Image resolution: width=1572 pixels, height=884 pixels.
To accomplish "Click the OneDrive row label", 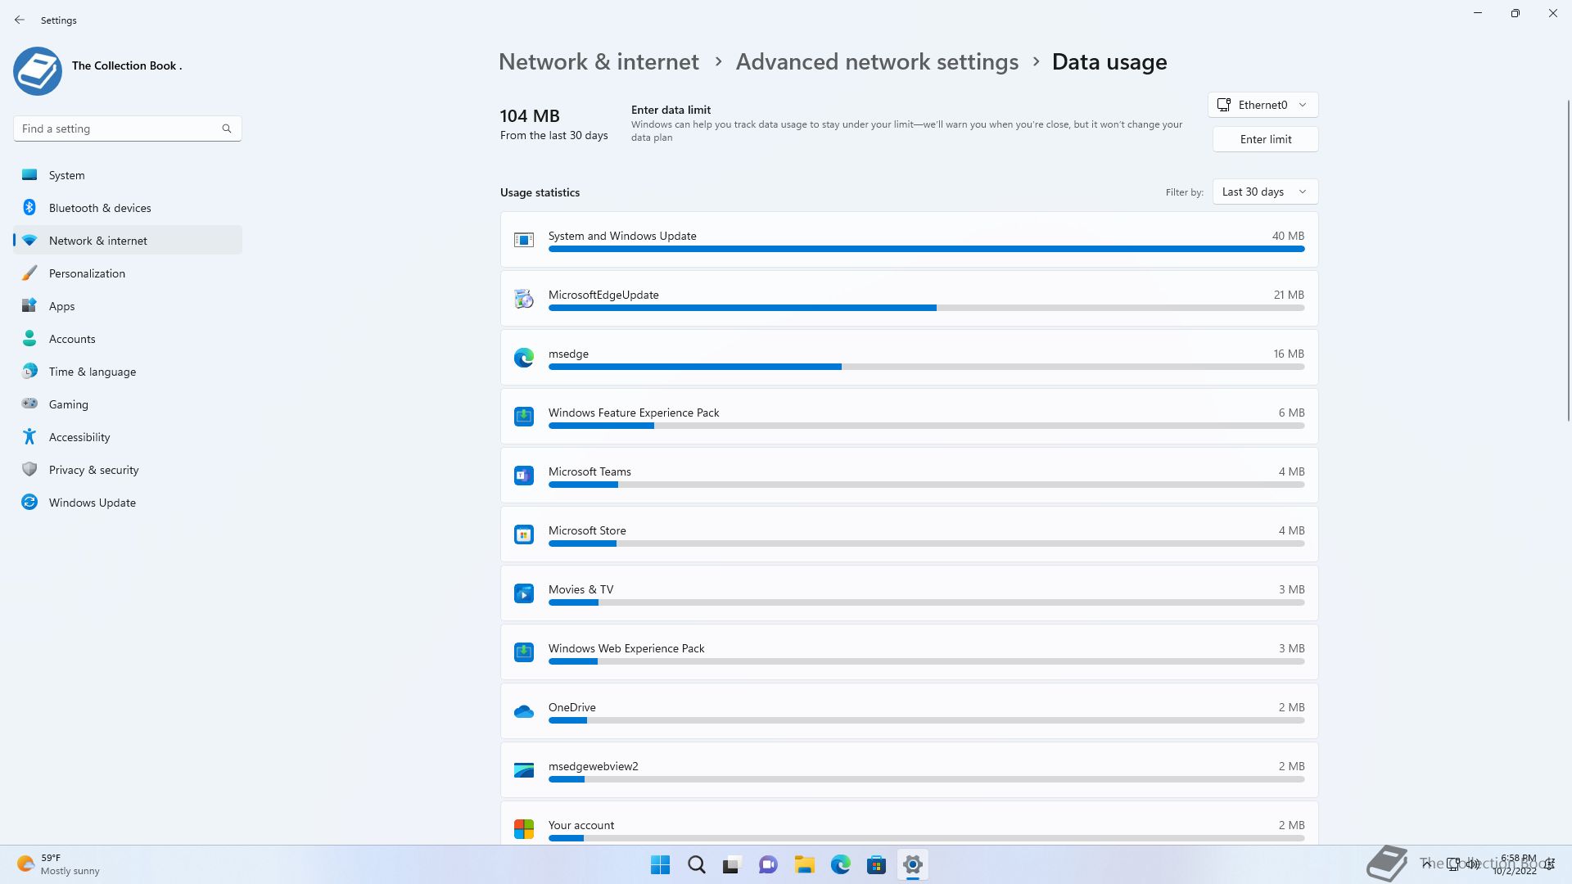I will point(571,707).
